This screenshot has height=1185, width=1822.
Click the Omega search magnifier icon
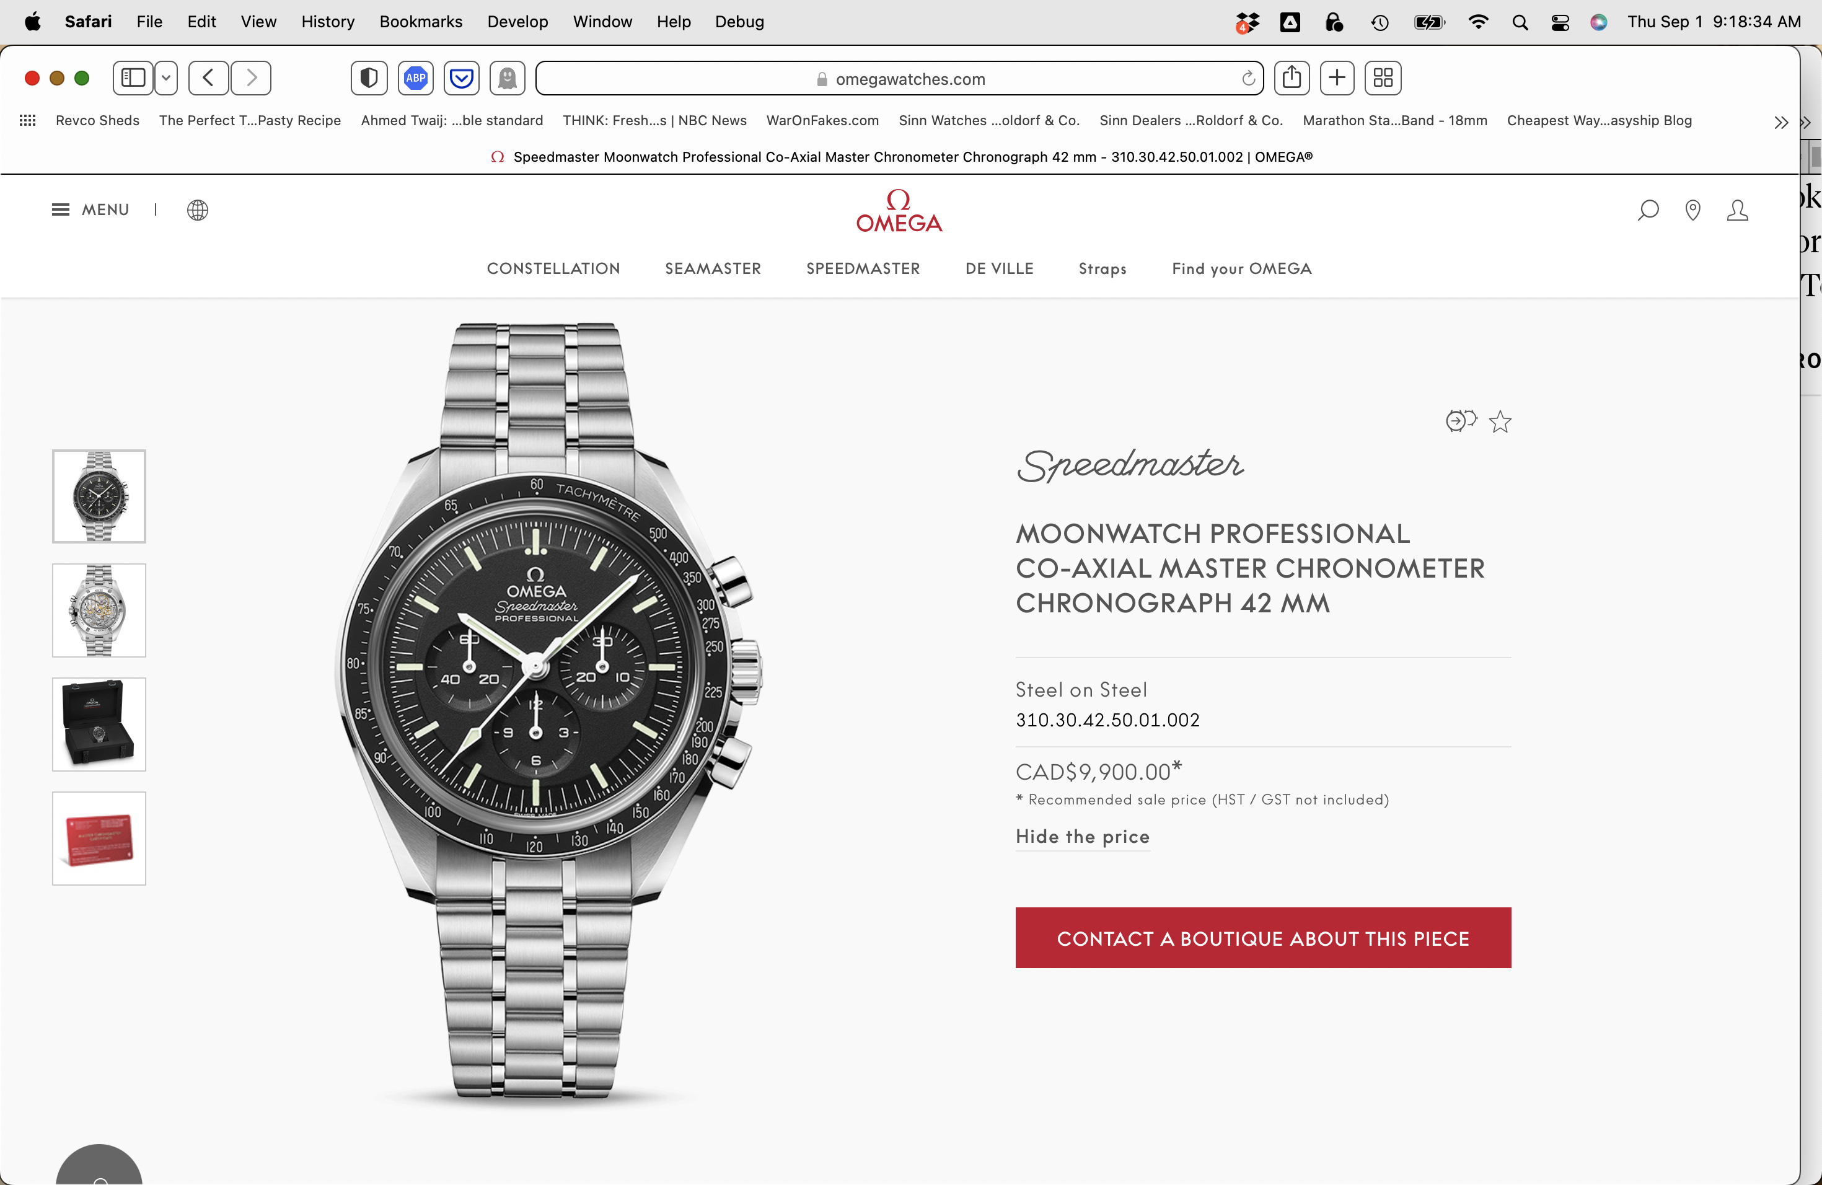pos(1647,209)
